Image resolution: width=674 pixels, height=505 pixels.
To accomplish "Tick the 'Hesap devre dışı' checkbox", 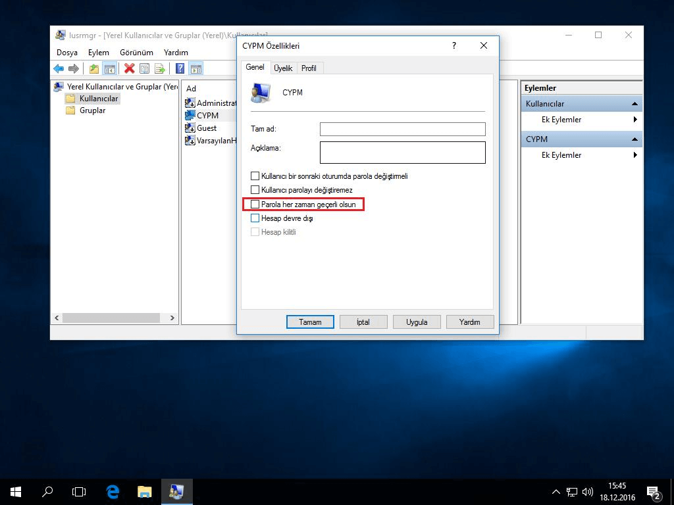I will (x=255, y=218).
